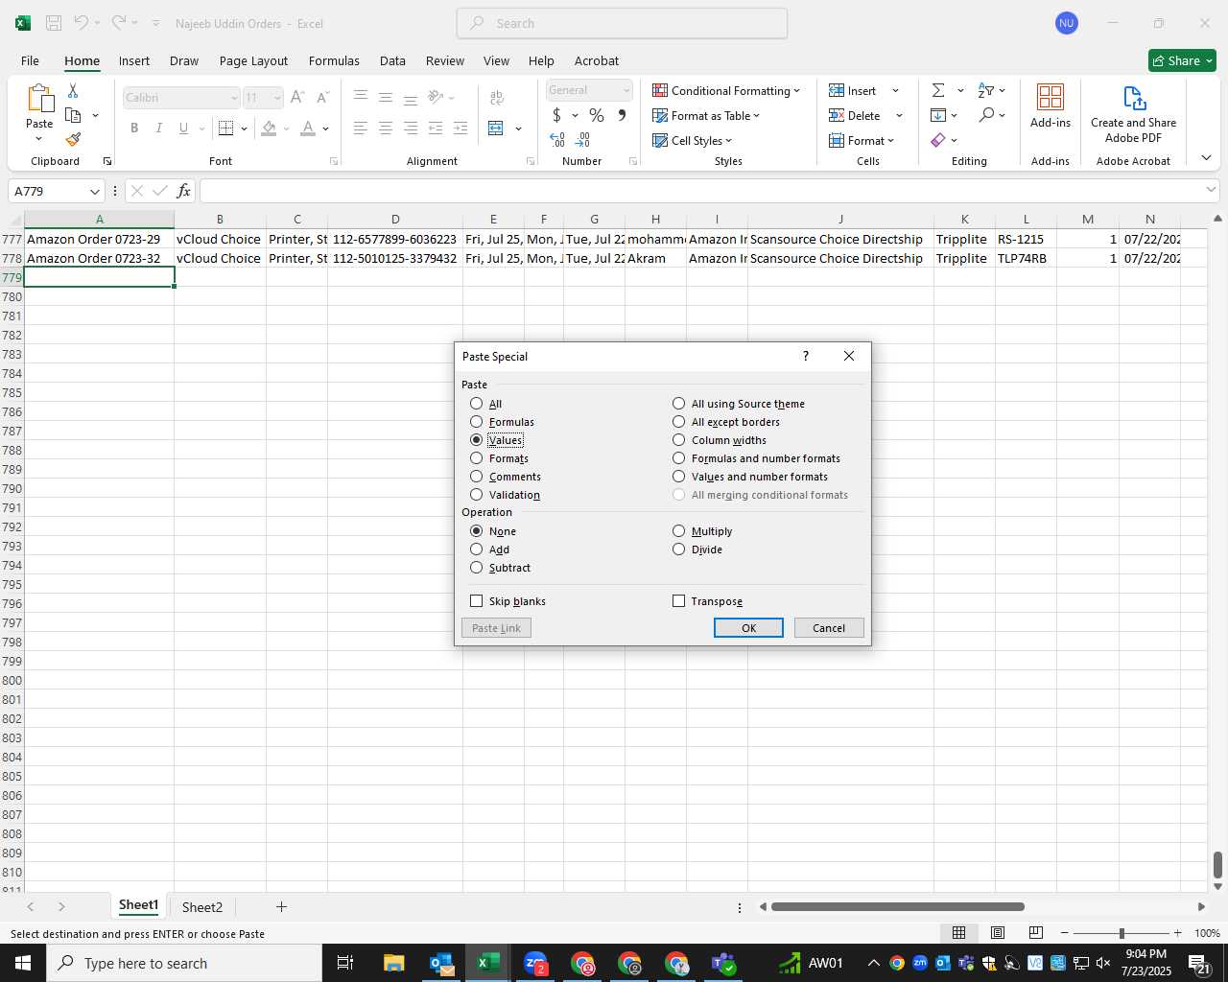Image resolution: width=1228 pixels, height=982 pixels.
Task: Click the Wrap Text icon
Action: (497, 97)
